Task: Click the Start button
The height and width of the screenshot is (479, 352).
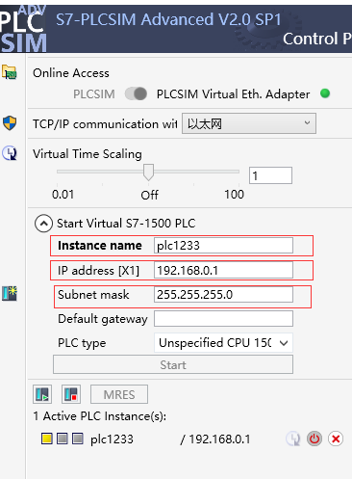Action: [173, 364]
